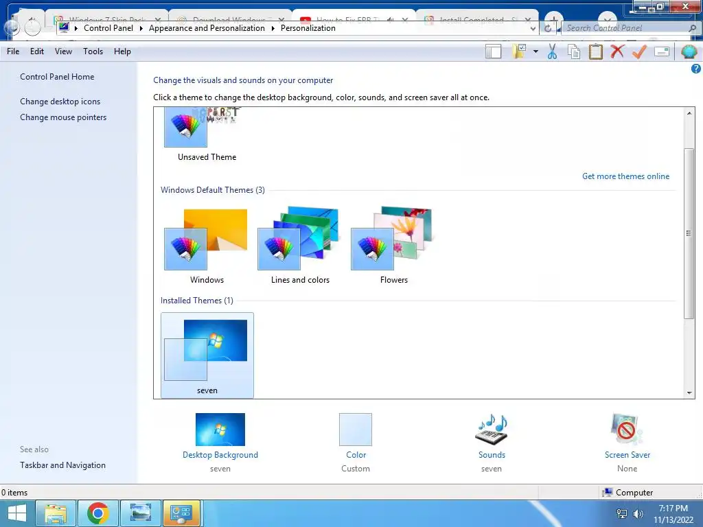This screenshot has height=527, width=703.
Task: Expand arrow after Appearance and Personalization
Action: click(273, 28)
